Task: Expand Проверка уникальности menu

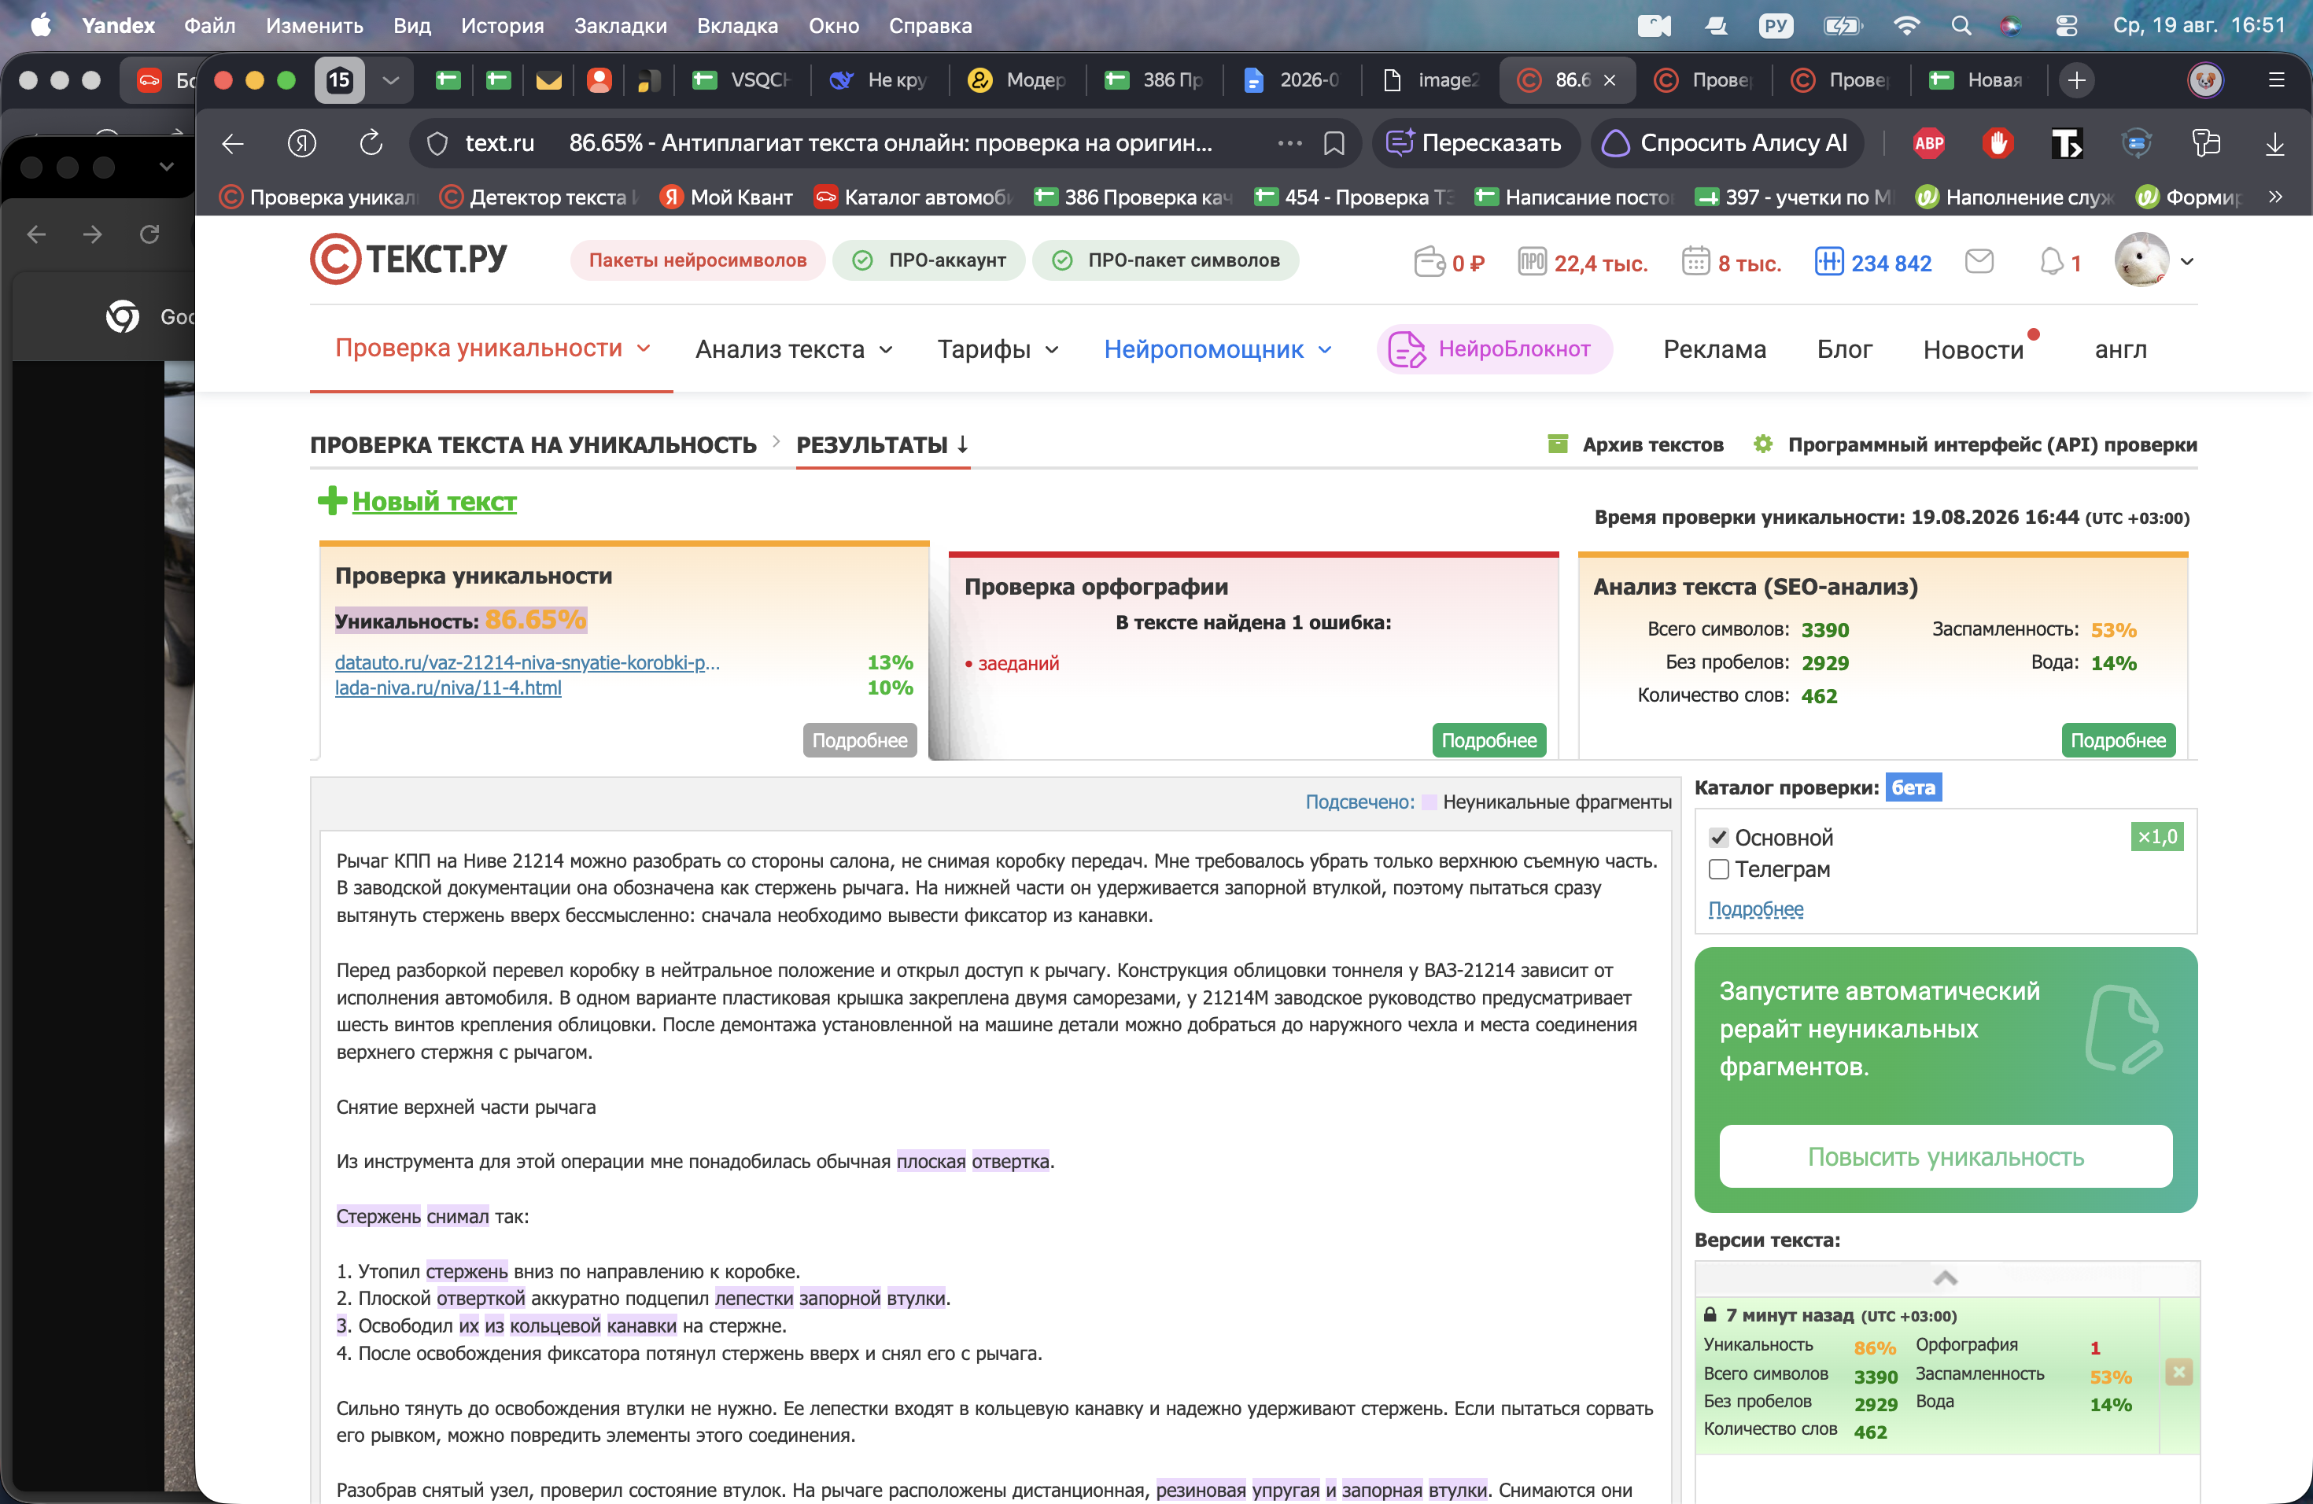Action: click(492, 348)
